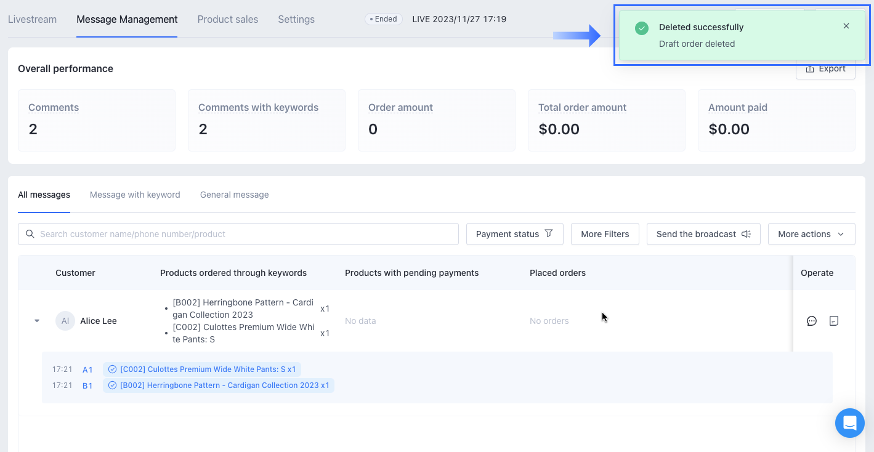
Task: Click the green success checkmark icon
Action: tap(642, 28)
